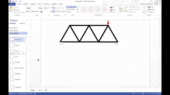Open the Position arrange command
This screenshot has width=170, height=95.
click(x=126, y=9)
